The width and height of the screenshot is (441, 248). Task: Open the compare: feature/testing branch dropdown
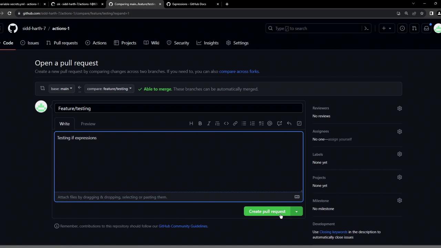click(x=109, y=89)
